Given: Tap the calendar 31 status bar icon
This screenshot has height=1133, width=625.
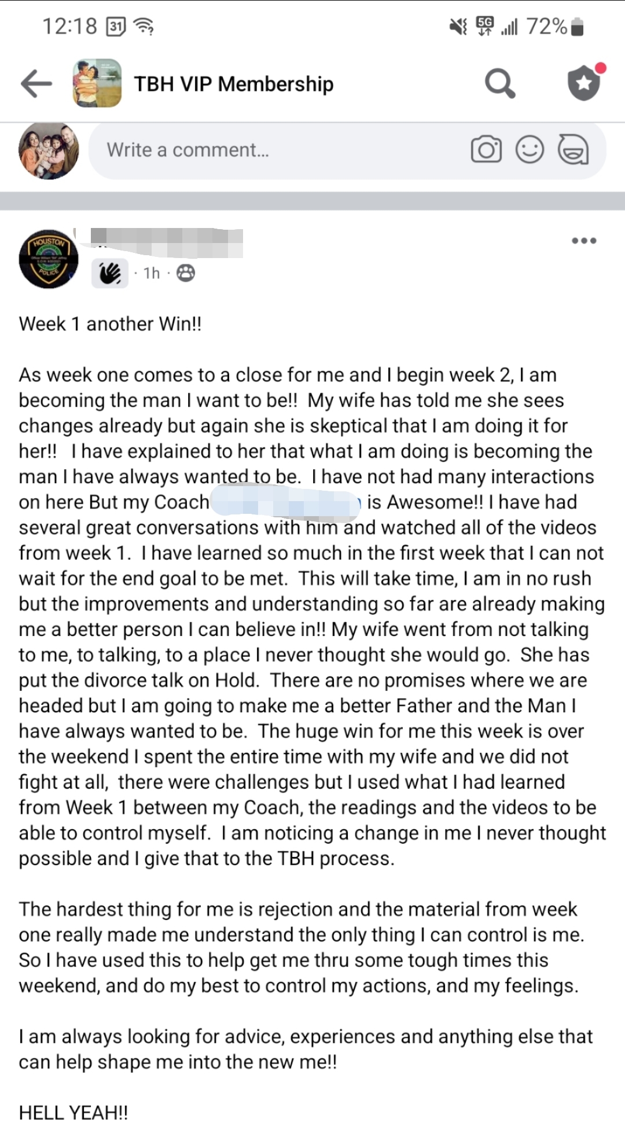Looking at the screenshot, I should pyautogui.click(x=116, y=27).
